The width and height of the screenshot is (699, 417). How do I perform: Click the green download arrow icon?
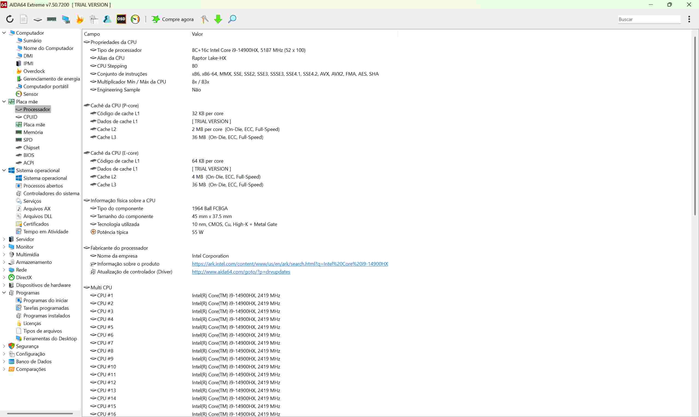(218, 19)
